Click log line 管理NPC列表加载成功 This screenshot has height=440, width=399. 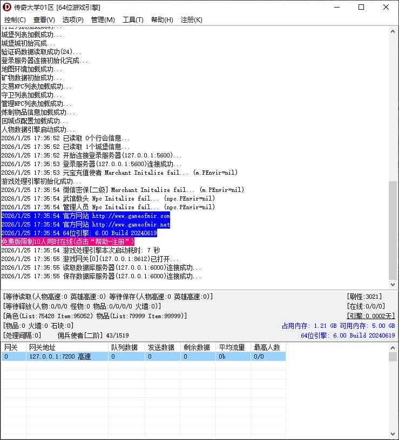pos(36,104)
